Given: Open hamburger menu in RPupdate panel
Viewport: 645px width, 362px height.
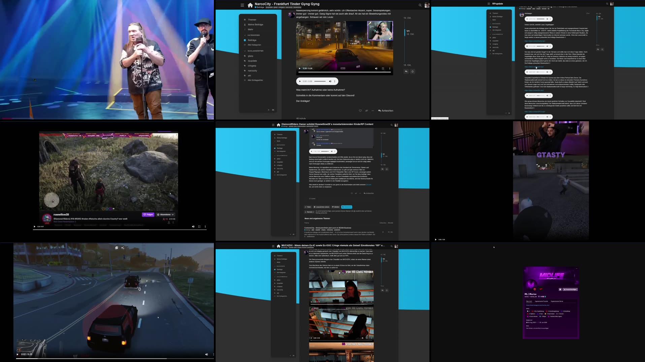Looking at the screenshot, I should pyautogui.click(x=488, y=4).
